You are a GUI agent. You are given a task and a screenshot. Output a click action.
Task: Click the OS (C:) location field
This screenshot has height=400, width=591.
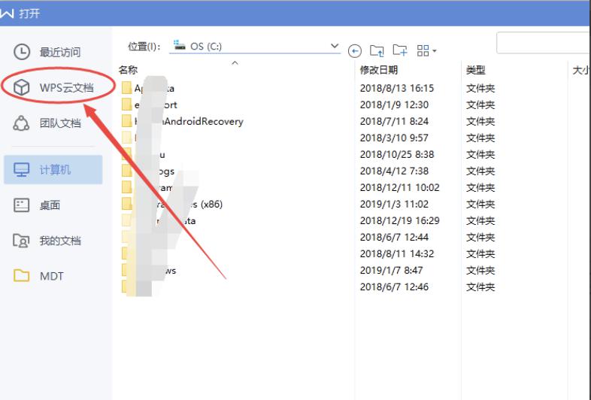[x=255, y=47]
